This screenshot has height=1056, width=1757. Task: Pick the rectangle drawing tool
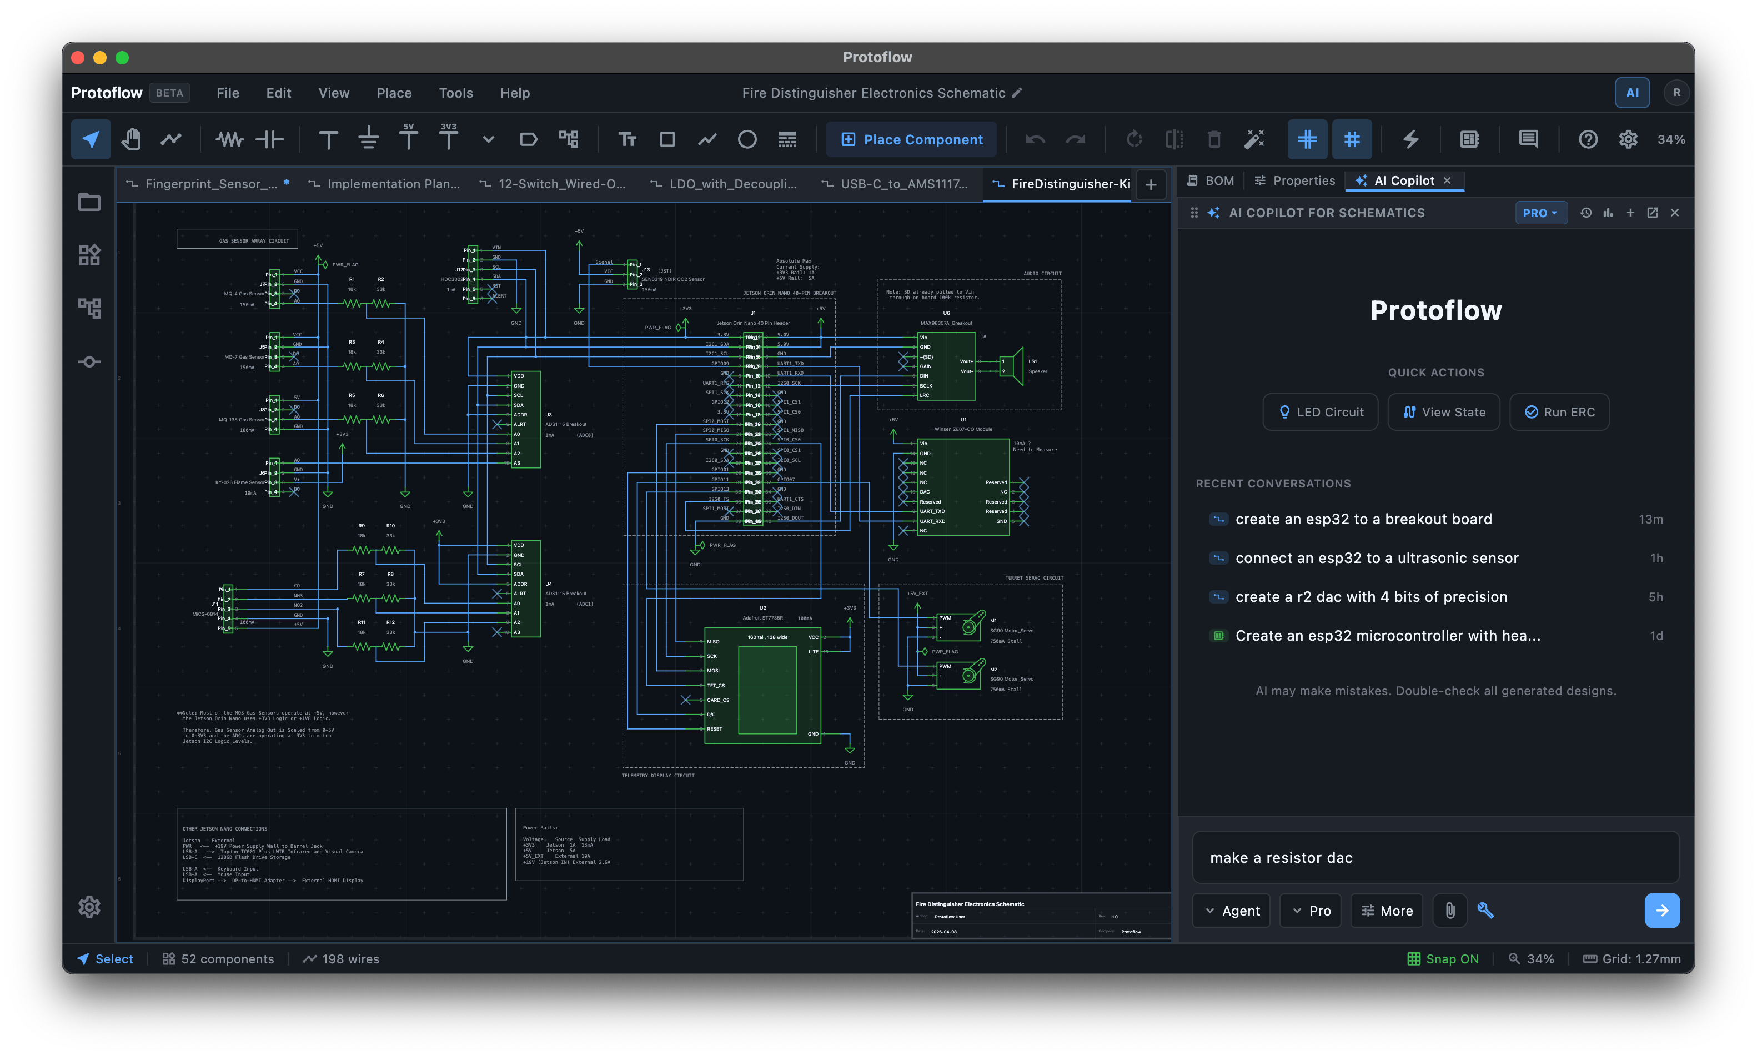(667, 139)
